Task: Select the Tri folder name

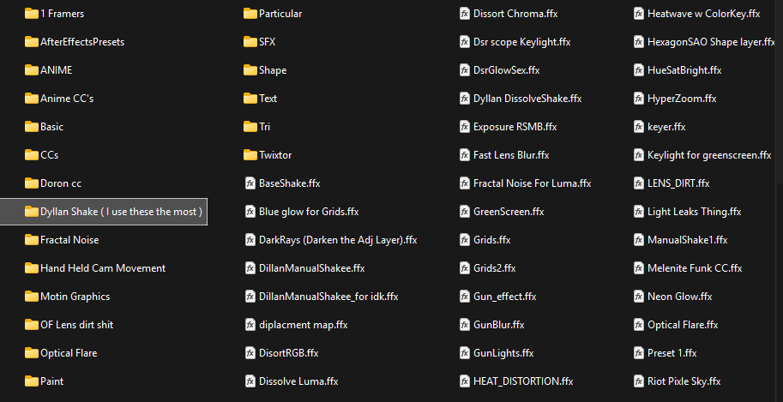Action: click(265, 127)
